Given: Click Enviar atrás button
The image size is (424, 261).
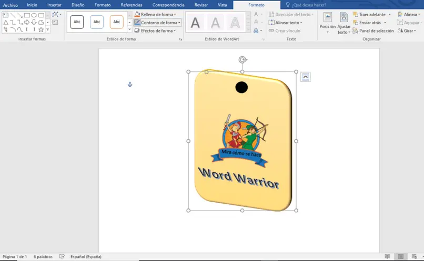Looking at the screenshot, I should [369, 23].
